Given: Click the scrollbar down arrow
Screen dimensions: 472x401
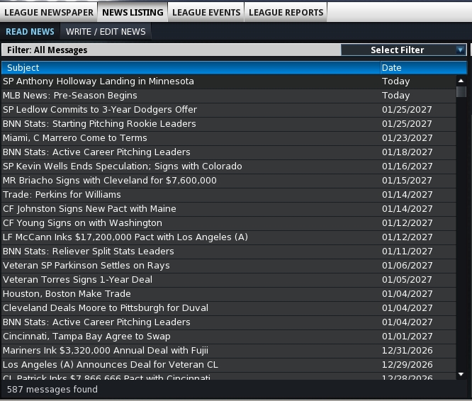Looking at the screenshot, I should 461,373.
